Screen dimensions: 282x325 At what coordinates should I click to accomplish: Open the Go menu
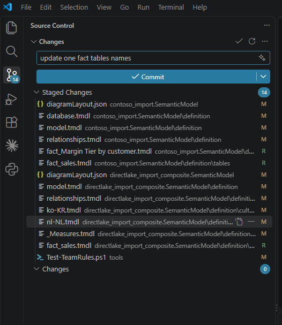point(124,7)
